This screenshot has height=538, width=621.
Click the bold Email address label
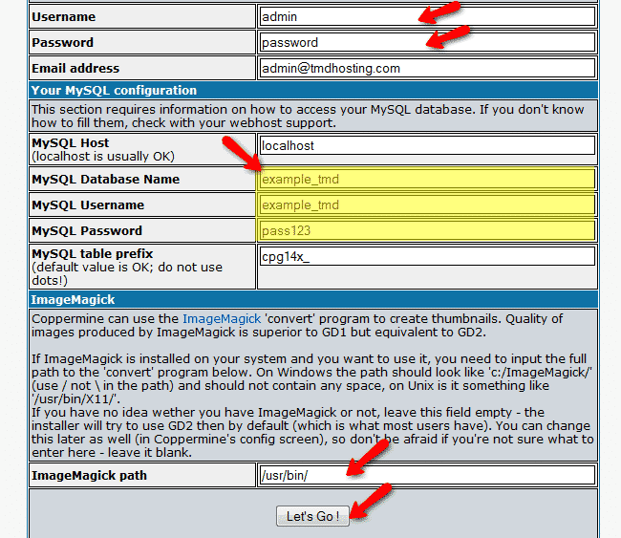(75, 69)
